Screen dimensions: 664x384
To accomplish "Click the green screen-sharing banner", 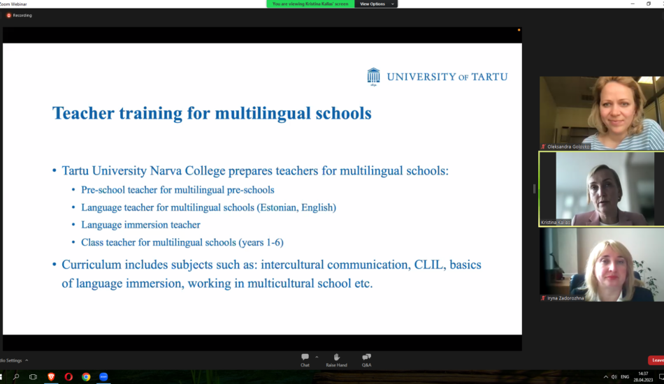I will 310,4.
